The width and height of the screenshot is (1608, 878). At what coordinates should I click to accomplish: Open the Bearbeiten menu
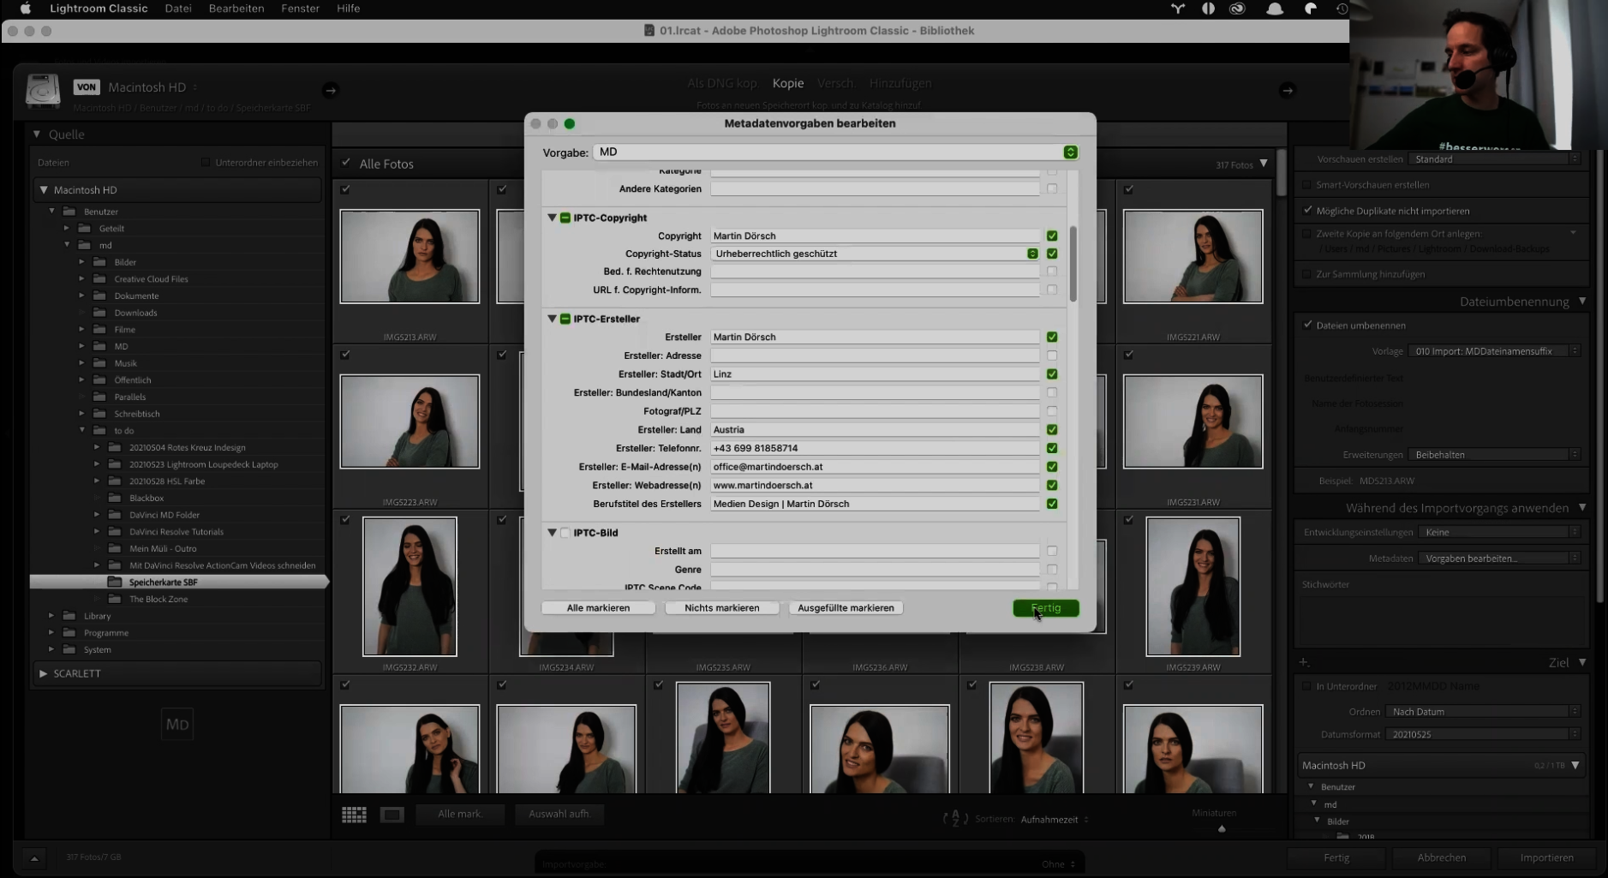pos(236,9)
